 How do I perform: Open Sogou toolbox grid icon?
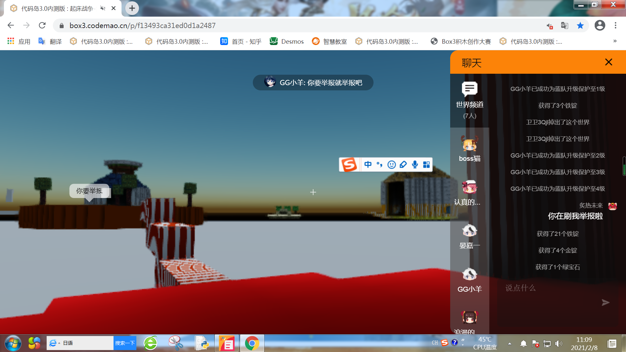click(426, 164)
